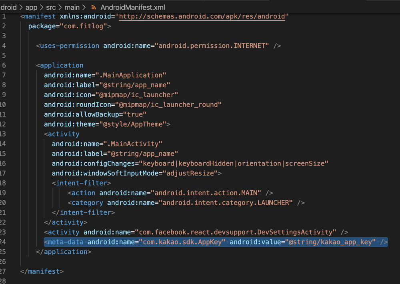Viewport: 400px width, 284px height.
Task: Click the 'xmlns:android' attribute
Action: tap(86, 16)
